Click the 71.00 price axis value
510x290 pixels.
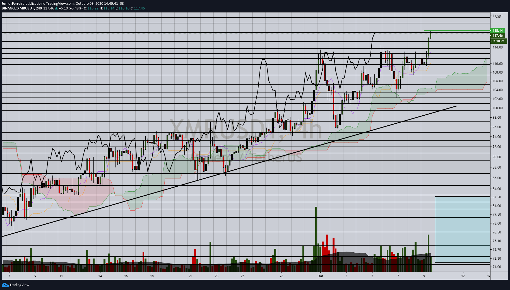coord(497,267)
